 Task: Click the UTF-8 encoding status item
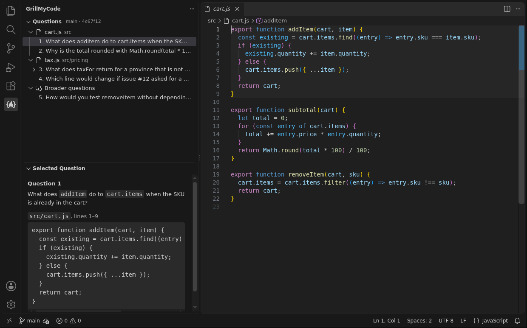coord(446,321)
